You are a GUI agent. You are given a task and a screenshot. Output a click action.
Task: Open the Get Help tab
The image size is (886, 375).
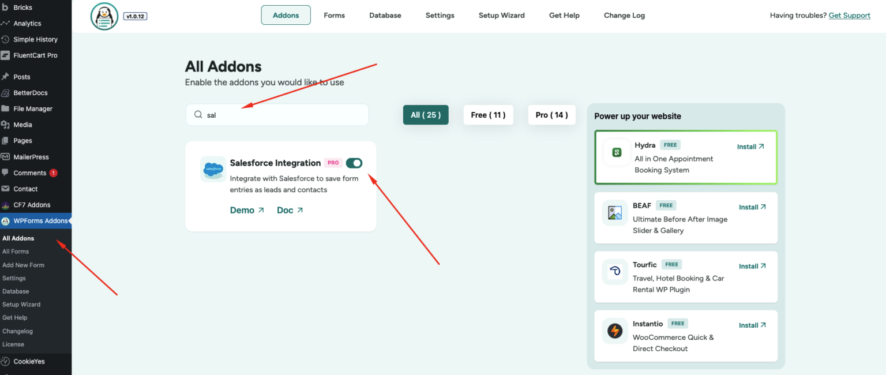pos(564,15)
